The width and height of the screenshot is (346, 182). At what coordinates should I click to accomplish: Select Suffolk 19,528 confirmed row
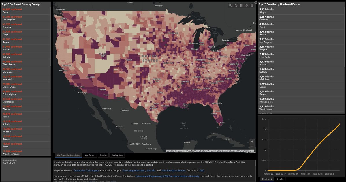tap(26, 123)
